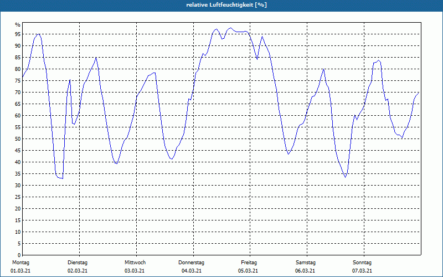Click the 70 value on the y-axis
The image size is (443, 277).
coord(18,93)
